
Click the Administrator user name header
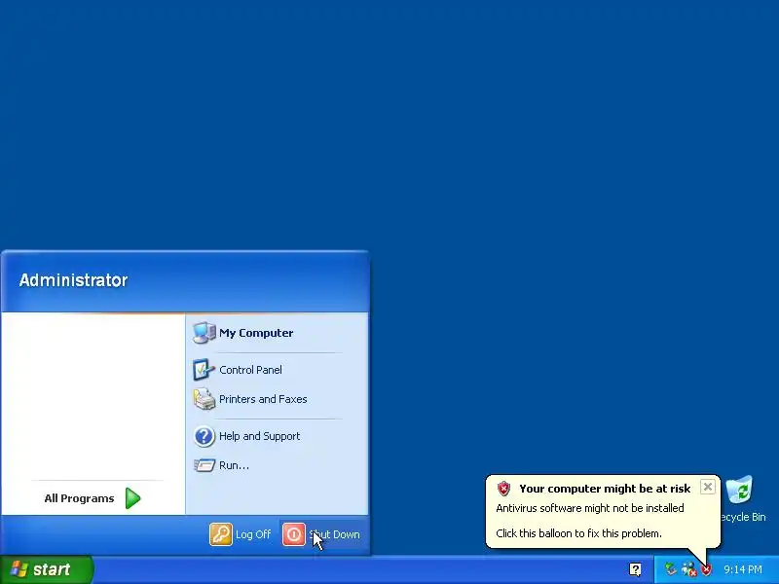(74, 280)
